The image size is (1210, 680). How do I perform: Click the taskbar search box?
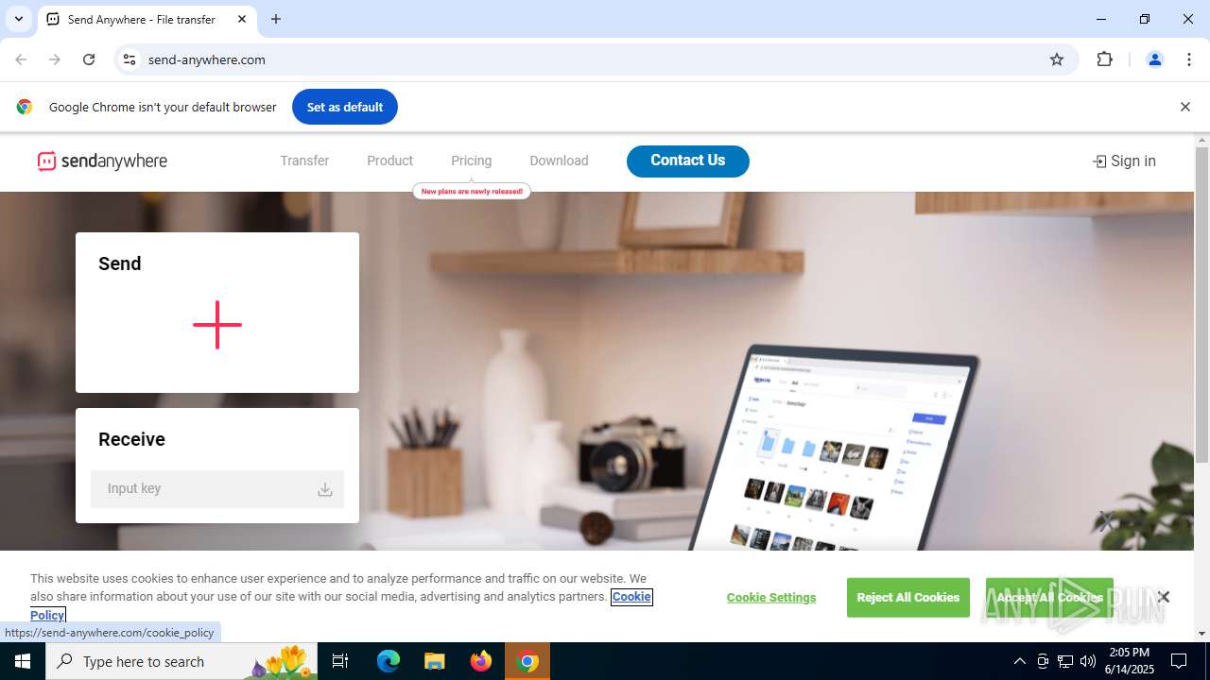pos(182,661)
